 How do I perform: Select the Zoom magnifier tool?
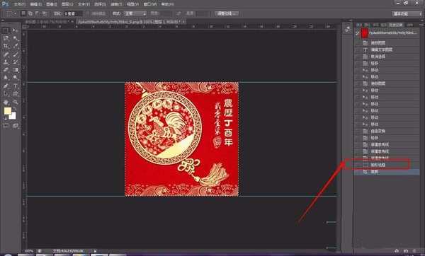click(15, 102)
